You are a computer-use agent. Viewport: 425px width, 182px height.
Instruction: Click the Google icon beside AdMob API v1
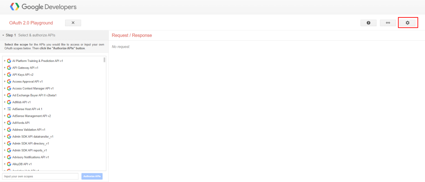(9, 102)
